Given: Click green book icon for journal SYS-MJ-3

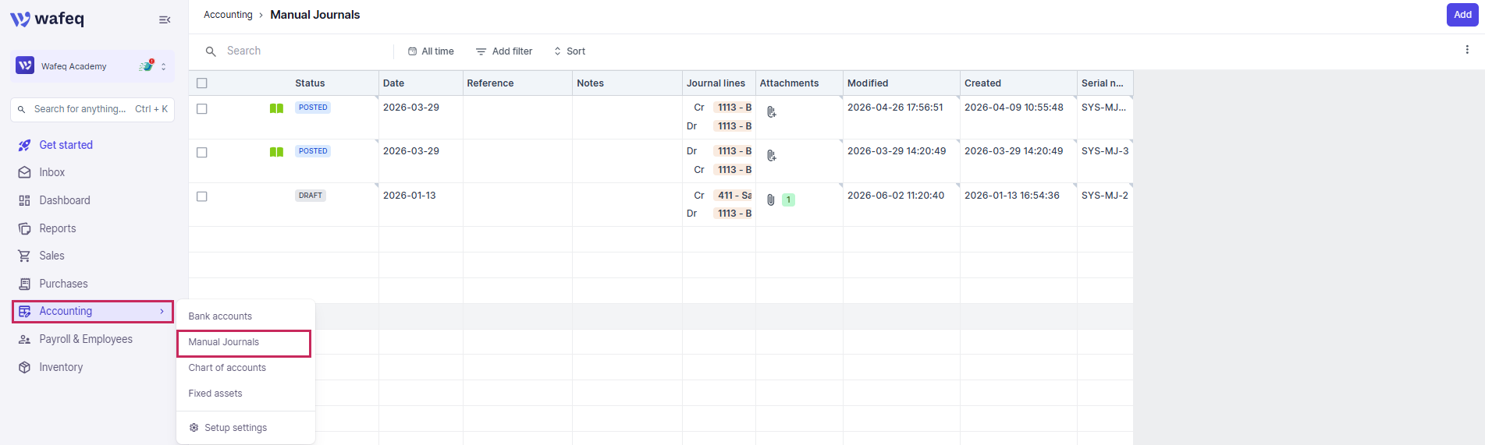Looking at the screenshot, I should [276, 152].
